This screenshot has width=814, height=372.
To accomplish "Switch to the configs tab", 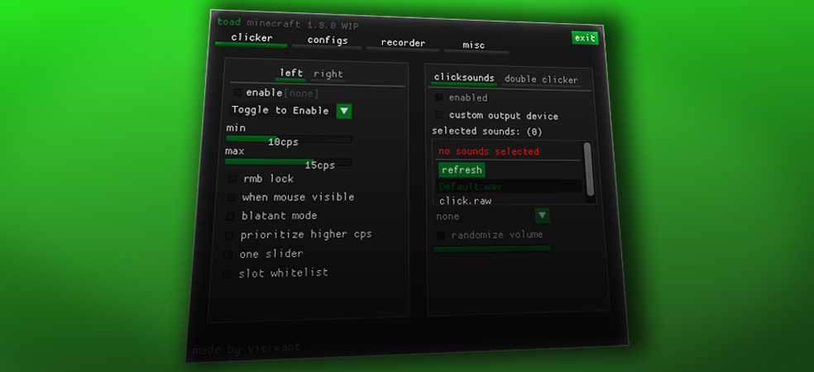I will (x=327, y=41).
